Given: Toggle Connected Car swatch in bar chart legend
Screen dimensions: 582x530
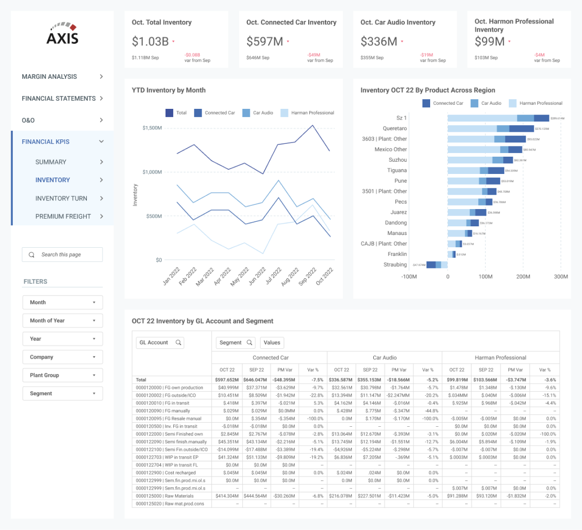Looking at the screenshot, I should coord(426,103).
